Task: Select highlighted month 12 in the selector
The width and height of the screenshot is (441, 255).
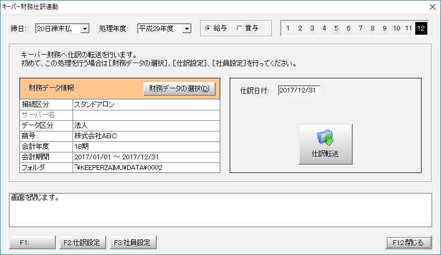Action: [421, 28]
